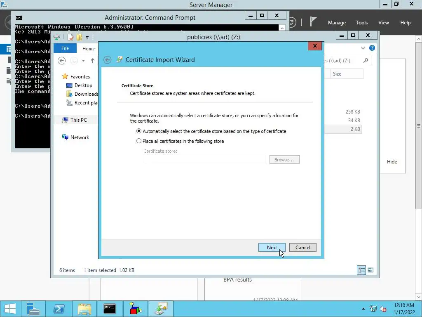This screenshot has height=317, width=422.
Task: Click Server Manager vertical scrollbar thumb
Action: coord(419,126)
